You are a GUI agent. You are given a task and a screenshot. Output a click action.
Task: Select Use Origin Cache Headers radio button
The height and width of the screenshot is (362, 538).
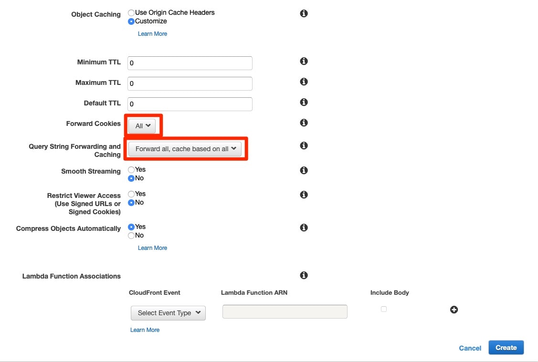tap(130, 13)
